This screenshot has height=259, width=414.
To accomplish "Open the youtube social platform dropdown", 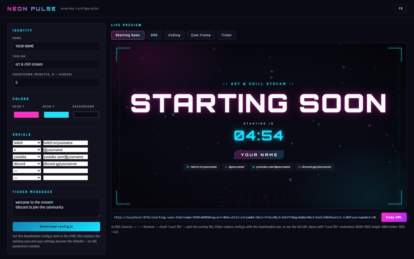I will click(27, 157).
